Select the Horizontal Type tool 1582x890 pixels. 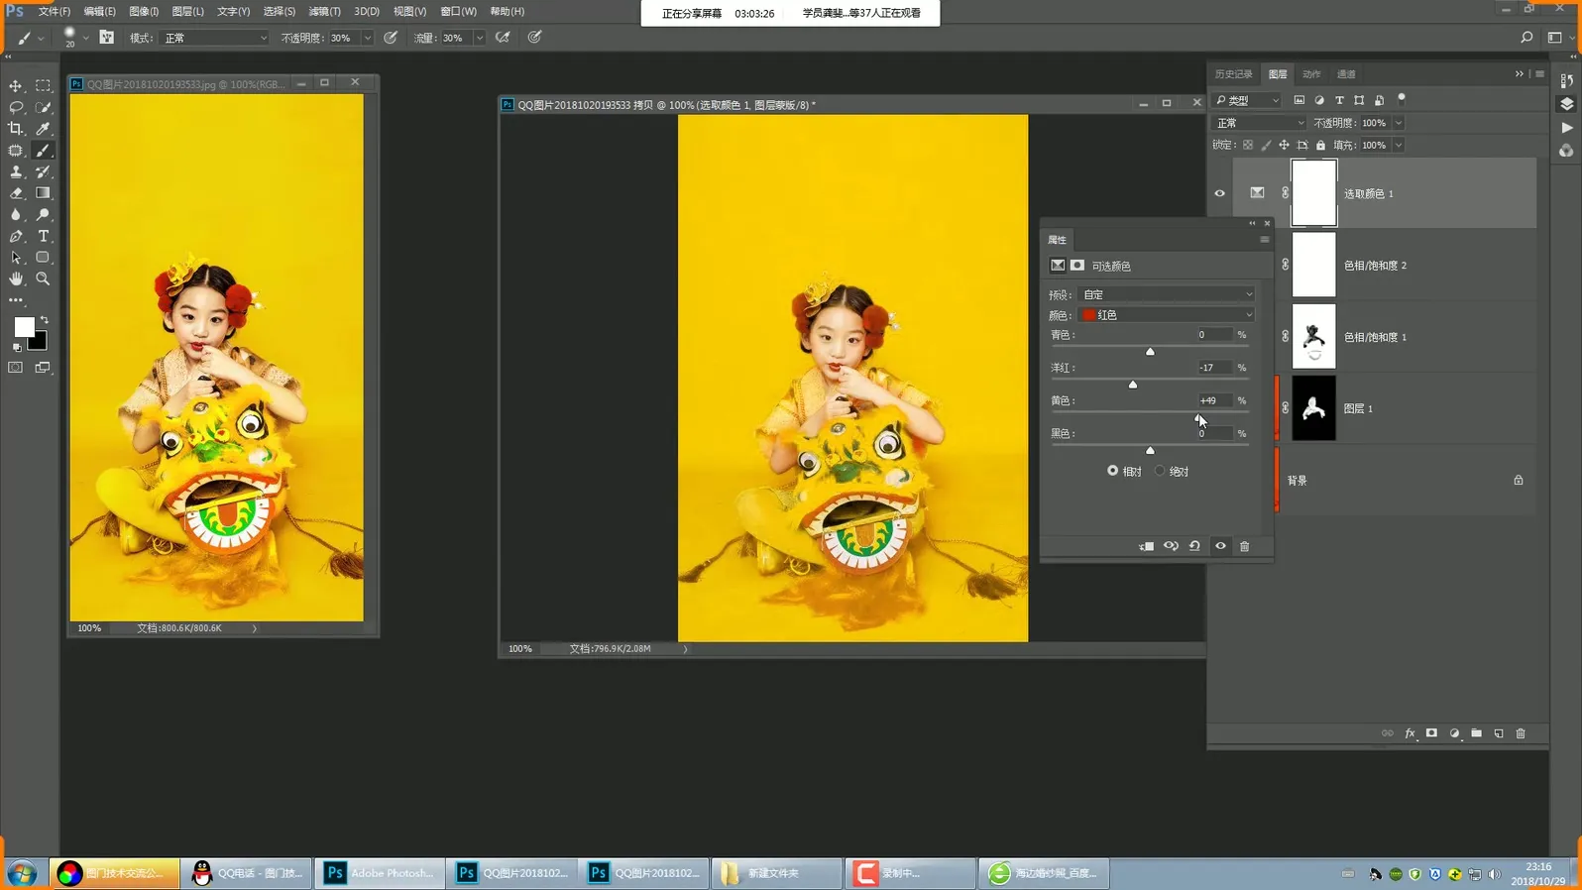pos(43,236)
